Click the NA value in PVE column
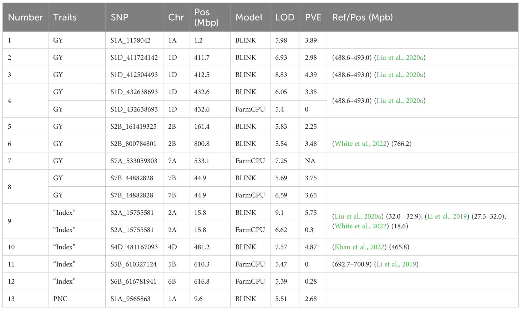 coord(310,161)
